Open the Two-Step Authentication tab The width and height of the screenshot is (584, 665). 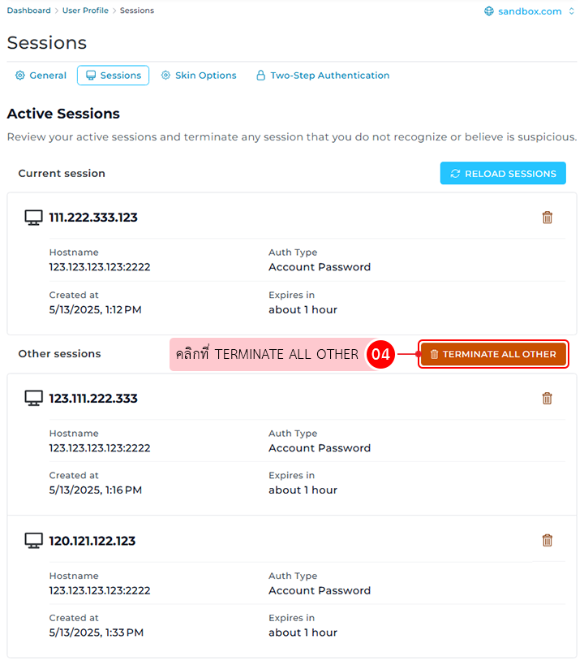coord(323,76)
